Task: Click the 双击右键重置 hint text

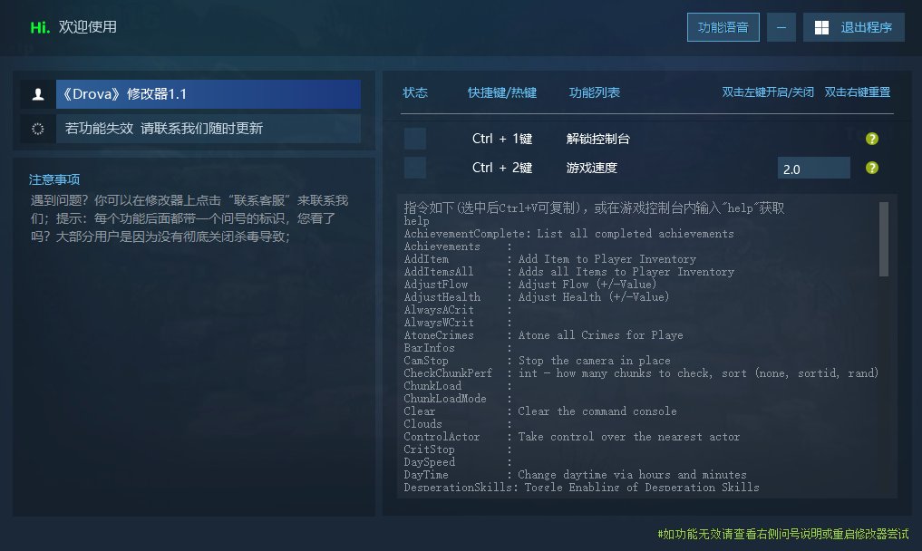Action: [x=858, y=92]
